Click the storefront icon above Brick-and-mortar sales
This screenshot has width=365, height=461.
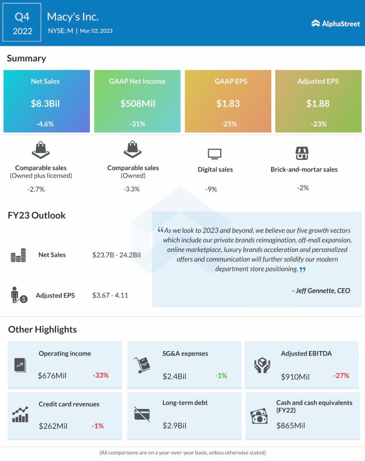302,153
